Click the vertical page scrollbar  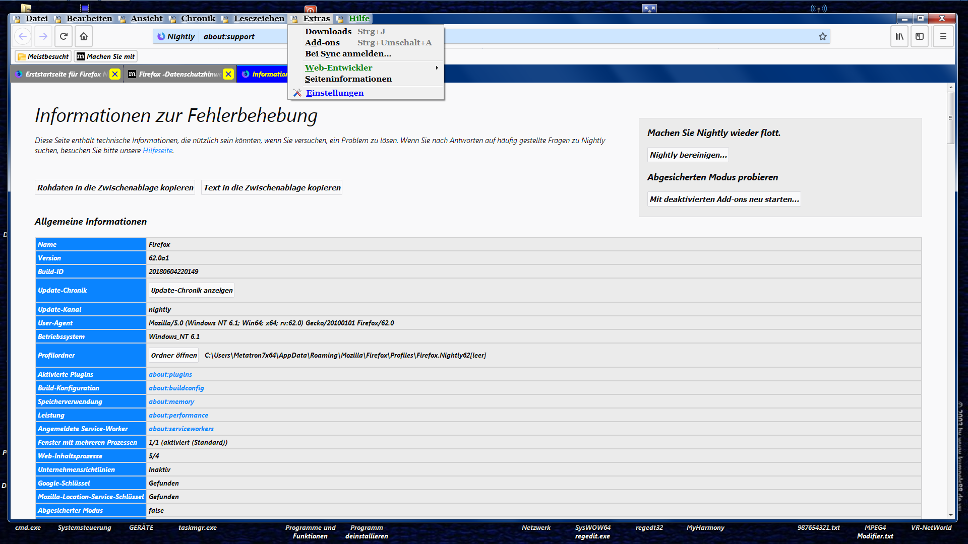950,118
